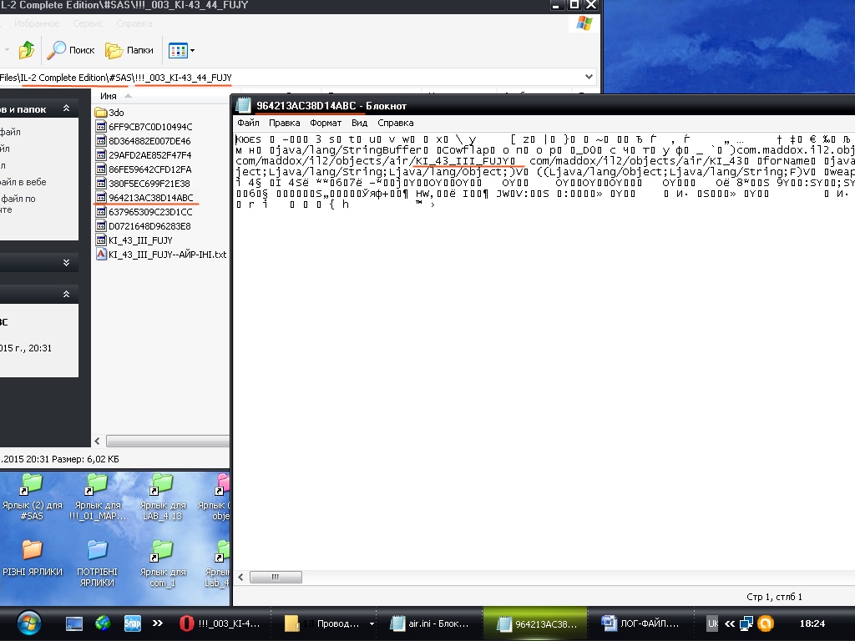Click the network connection tray icon
Screen dimensions: 855x641
(x=746, y=623)
